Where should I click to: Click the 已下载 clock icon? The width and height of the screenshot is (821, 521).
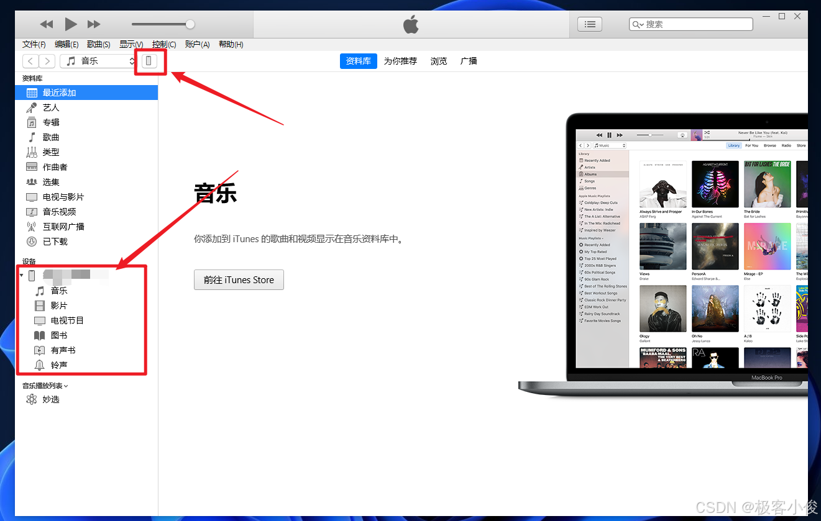tap(32, 242)
